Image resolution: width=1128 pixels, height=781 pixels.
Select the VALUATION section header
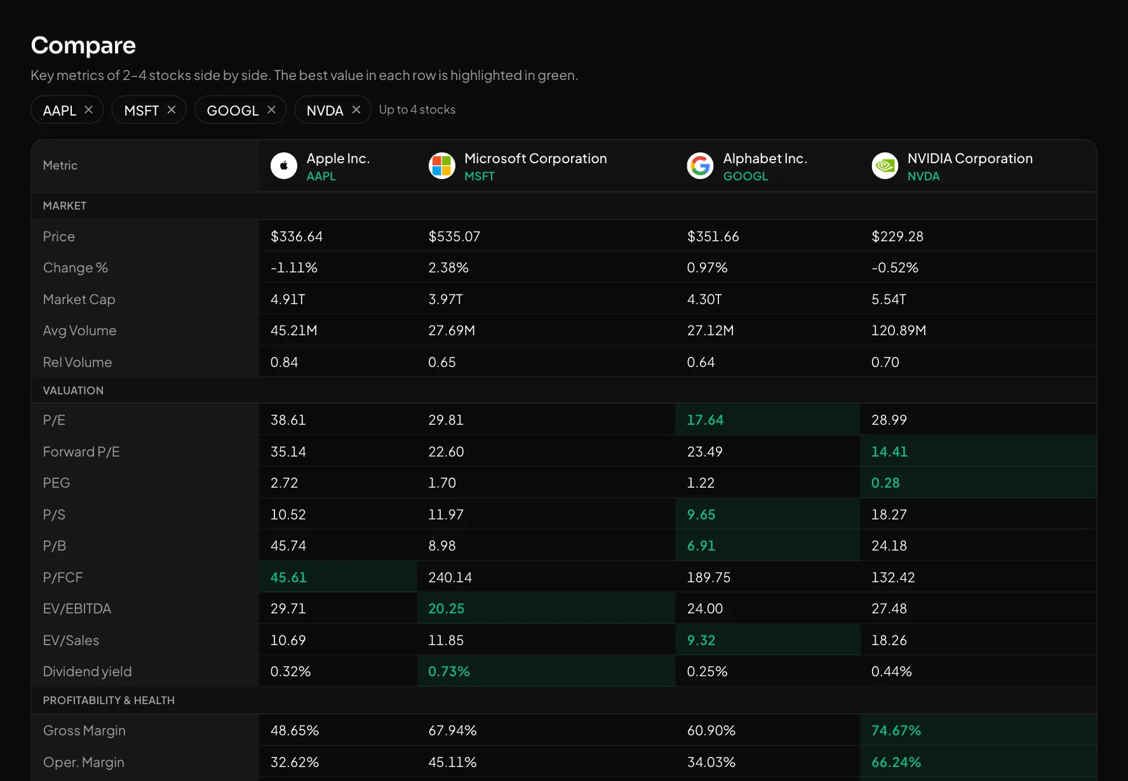click(73, 390)
